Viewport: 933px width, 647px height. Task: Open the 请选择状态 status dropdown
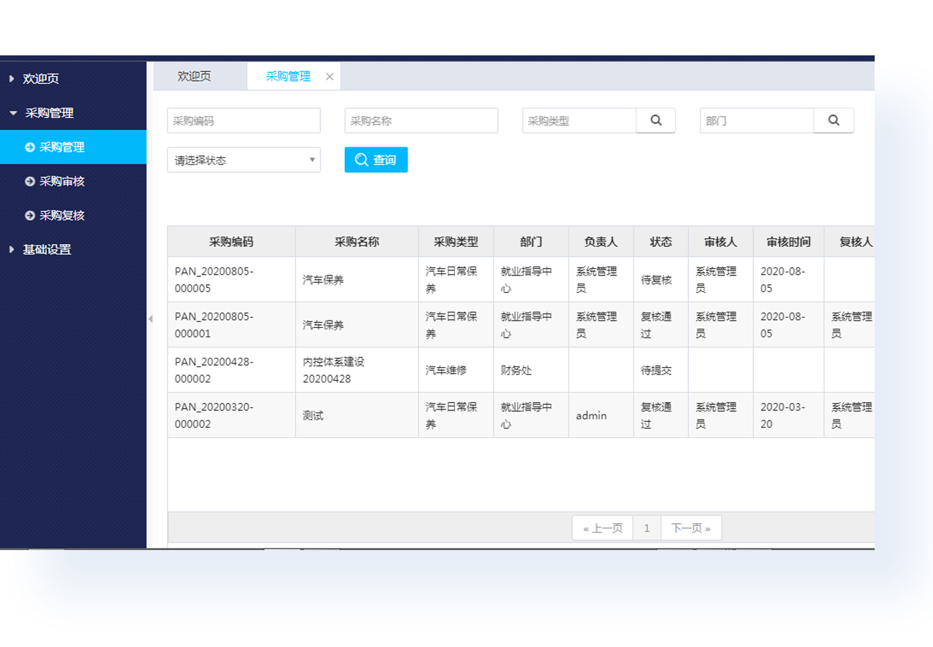243,160
